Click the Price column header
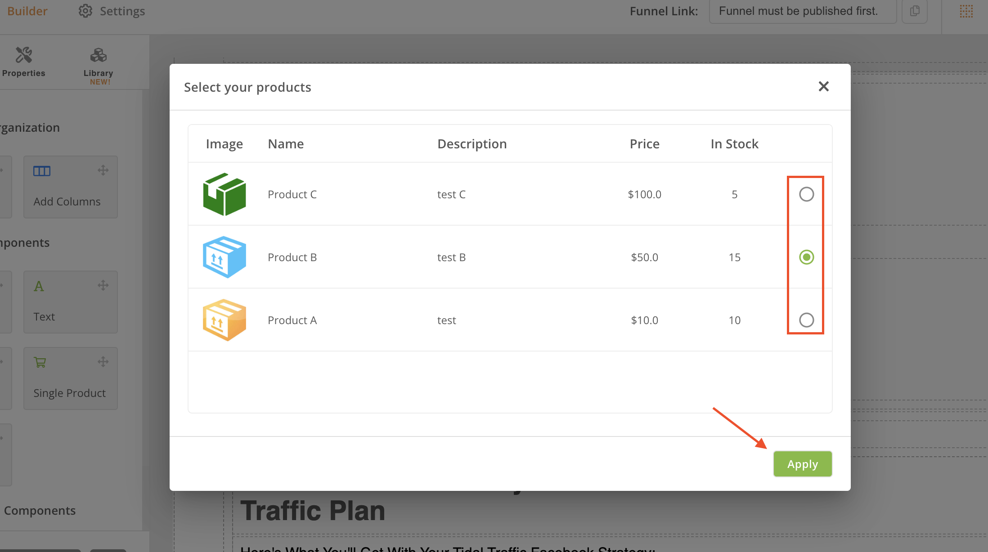This screenshot has height=552, width=988. pyautogui.click(x=644, y=144)
